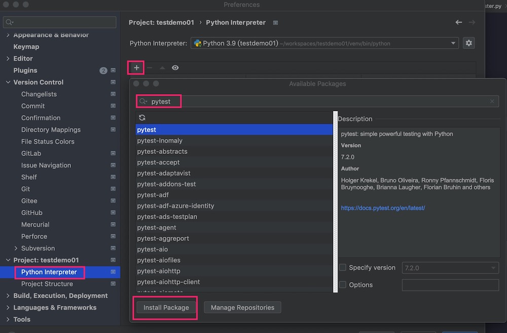
Task: Enable the Options checkbox
Action: click(343, 284)
